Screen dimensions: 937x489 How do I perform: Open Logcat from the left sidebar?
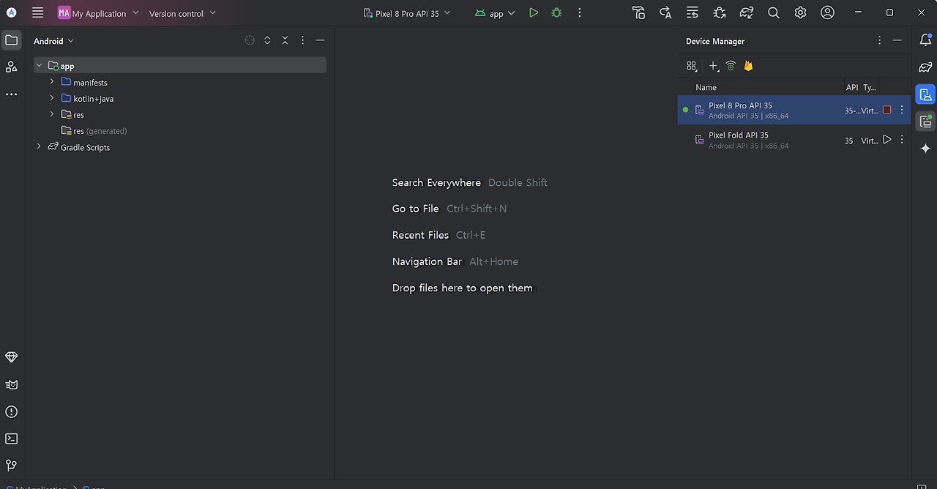pos(11,384)
